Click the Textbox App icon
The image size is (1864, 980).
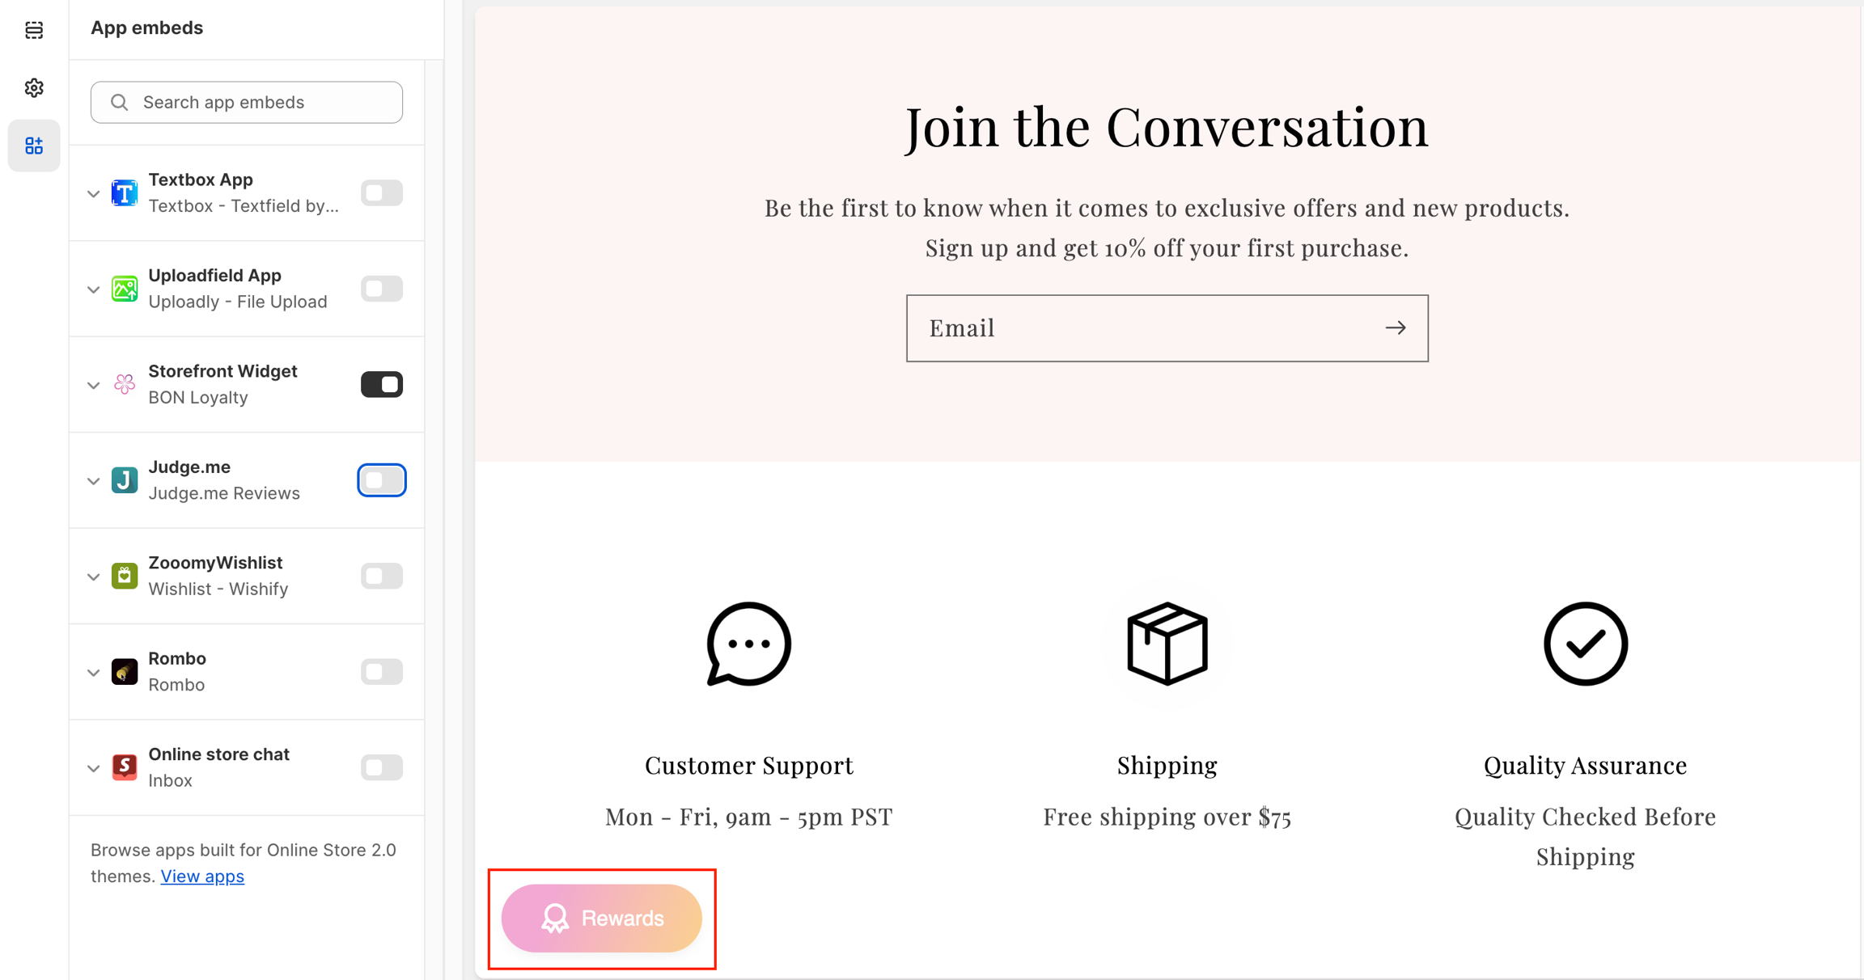coord(125,193)
